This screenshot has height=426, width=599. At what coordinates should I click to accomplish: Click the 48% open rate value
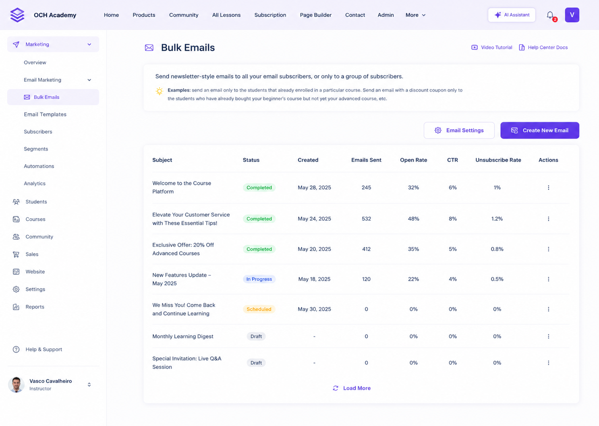point(414,219)
